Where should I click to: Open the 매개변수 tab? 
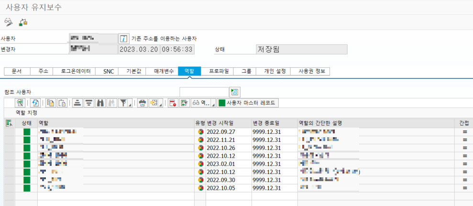(x=162, y=72)
